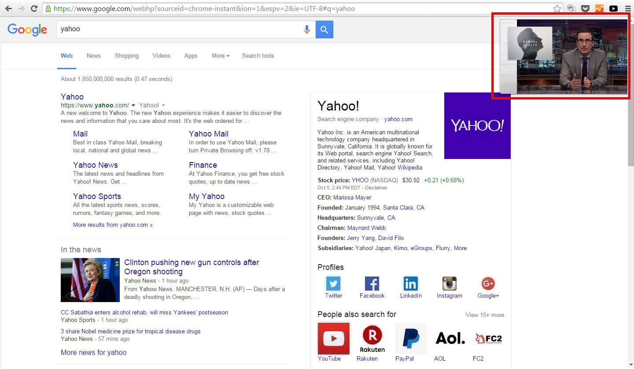Click More results from yahoo.com

pyautogui.click(x=113, y=225)
